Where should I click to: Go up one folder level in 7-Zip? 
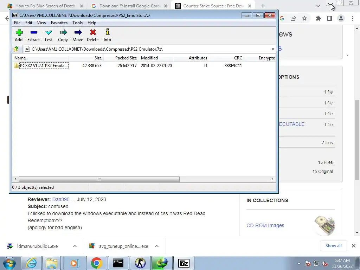(x=16, y=49)
